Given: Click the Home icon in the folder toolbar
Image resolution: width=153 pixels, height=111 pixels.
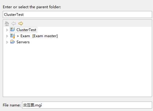Looking at the screenshot, I should click(7, 24).
